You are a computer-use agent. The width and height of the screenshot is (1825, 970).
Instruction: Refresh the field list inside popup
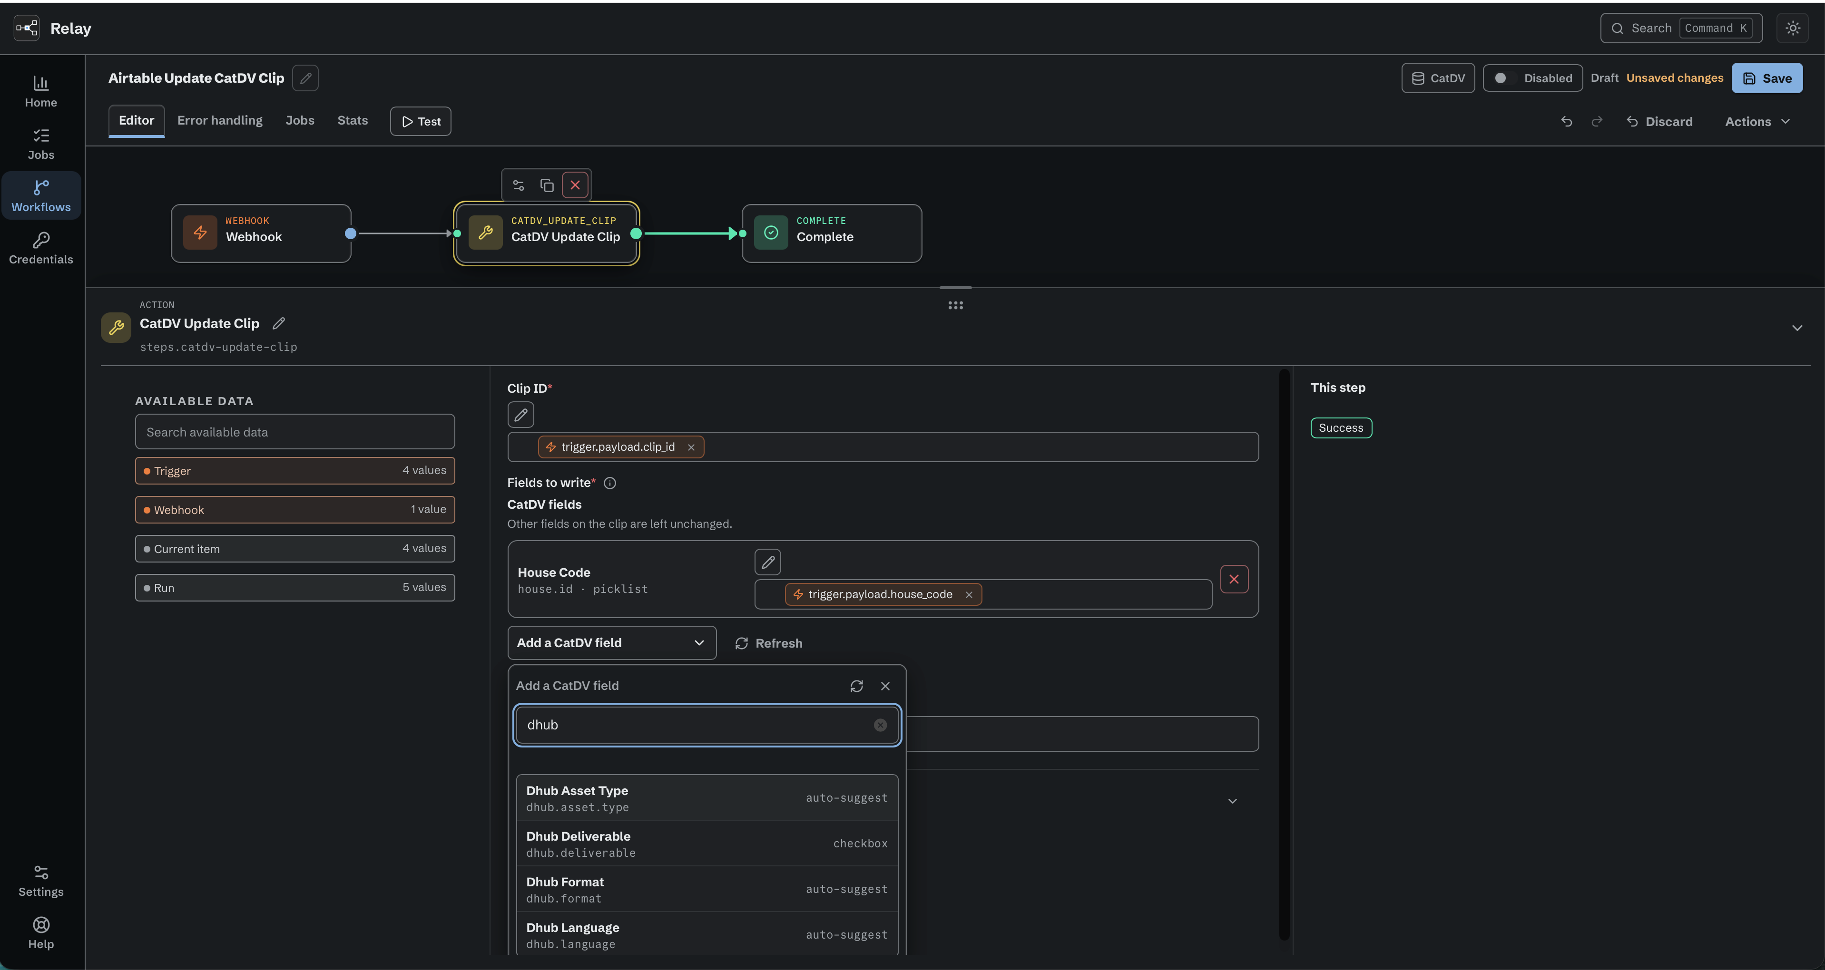coord(856,686)
